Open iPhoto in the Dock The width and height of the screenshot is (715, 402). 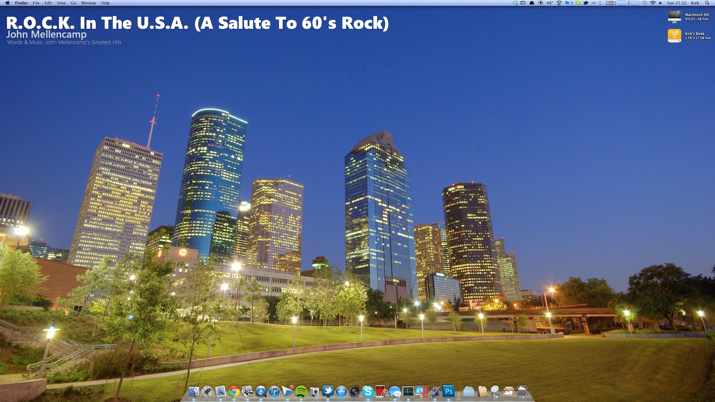click(x=247, y=392)
